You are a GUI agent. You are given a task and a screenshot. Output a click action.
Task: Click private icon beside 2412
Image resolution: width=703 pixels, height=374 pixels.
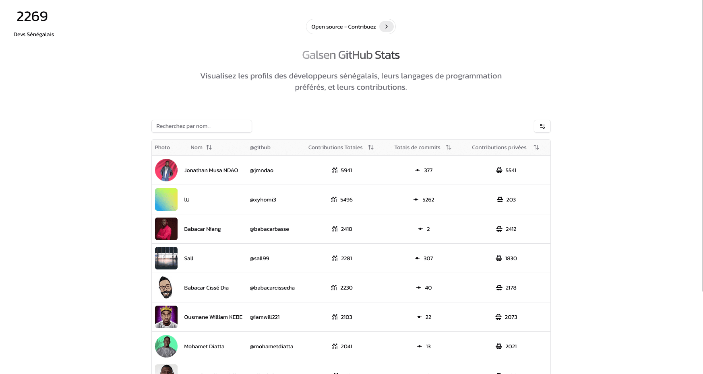(x=499, y=229)
